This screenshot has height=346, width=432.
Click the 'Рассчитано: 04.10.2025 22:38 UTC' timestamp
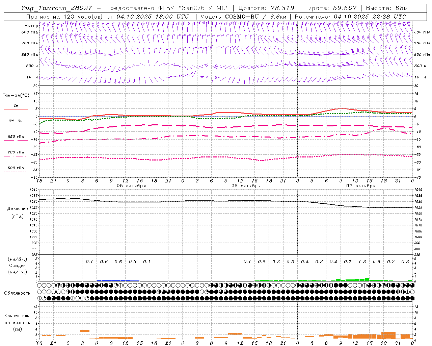(x=350, y=17)
